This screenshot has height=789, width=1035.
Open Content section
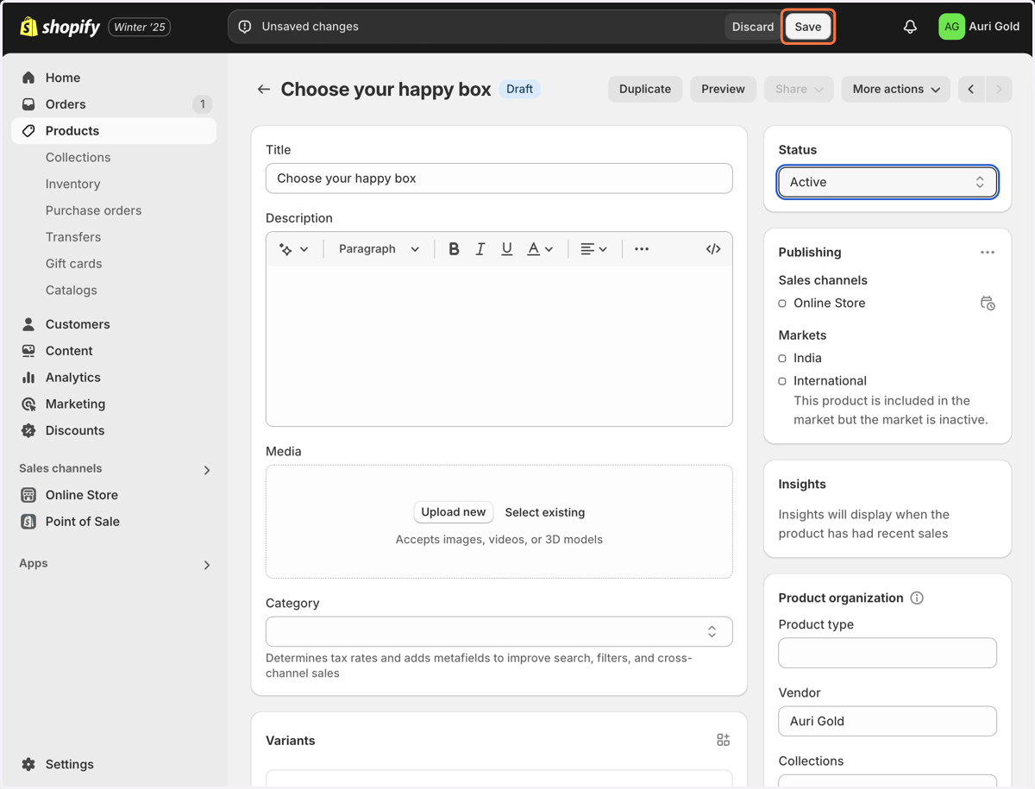point(114,351)
